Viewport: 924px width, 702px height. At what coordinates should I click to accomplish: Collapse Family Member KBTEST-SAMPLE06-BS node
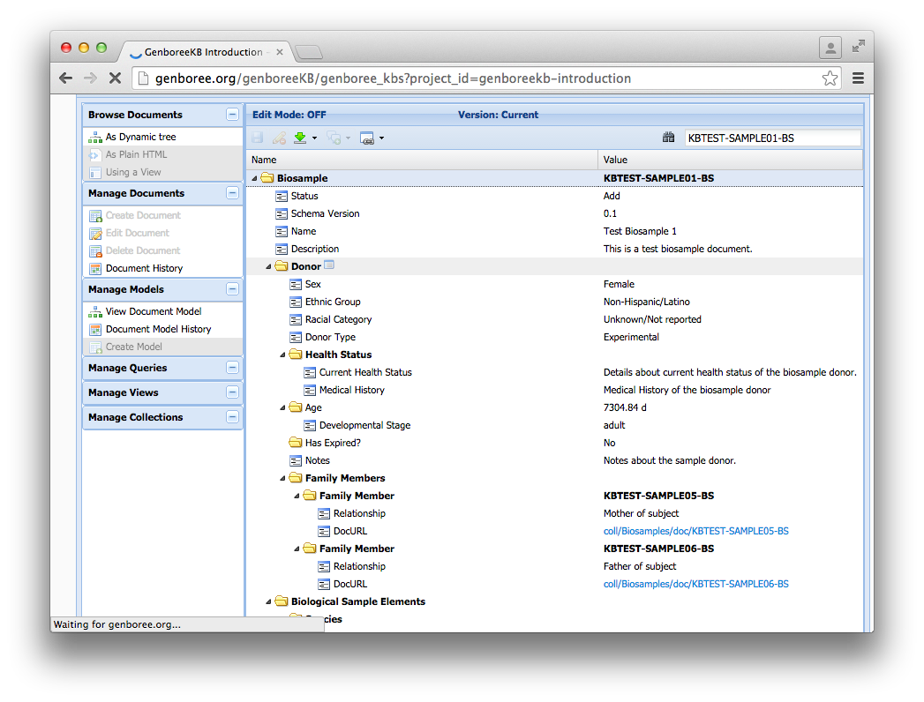tap(297, 549)
